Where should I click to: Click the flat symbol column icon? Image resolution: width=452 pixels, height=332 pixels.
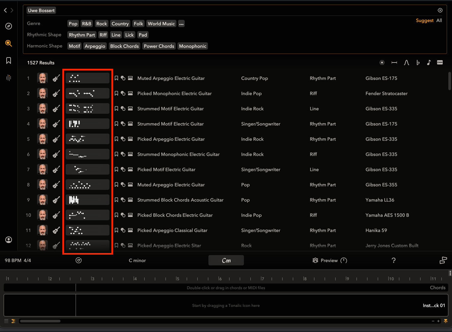[x=418, y=62]
